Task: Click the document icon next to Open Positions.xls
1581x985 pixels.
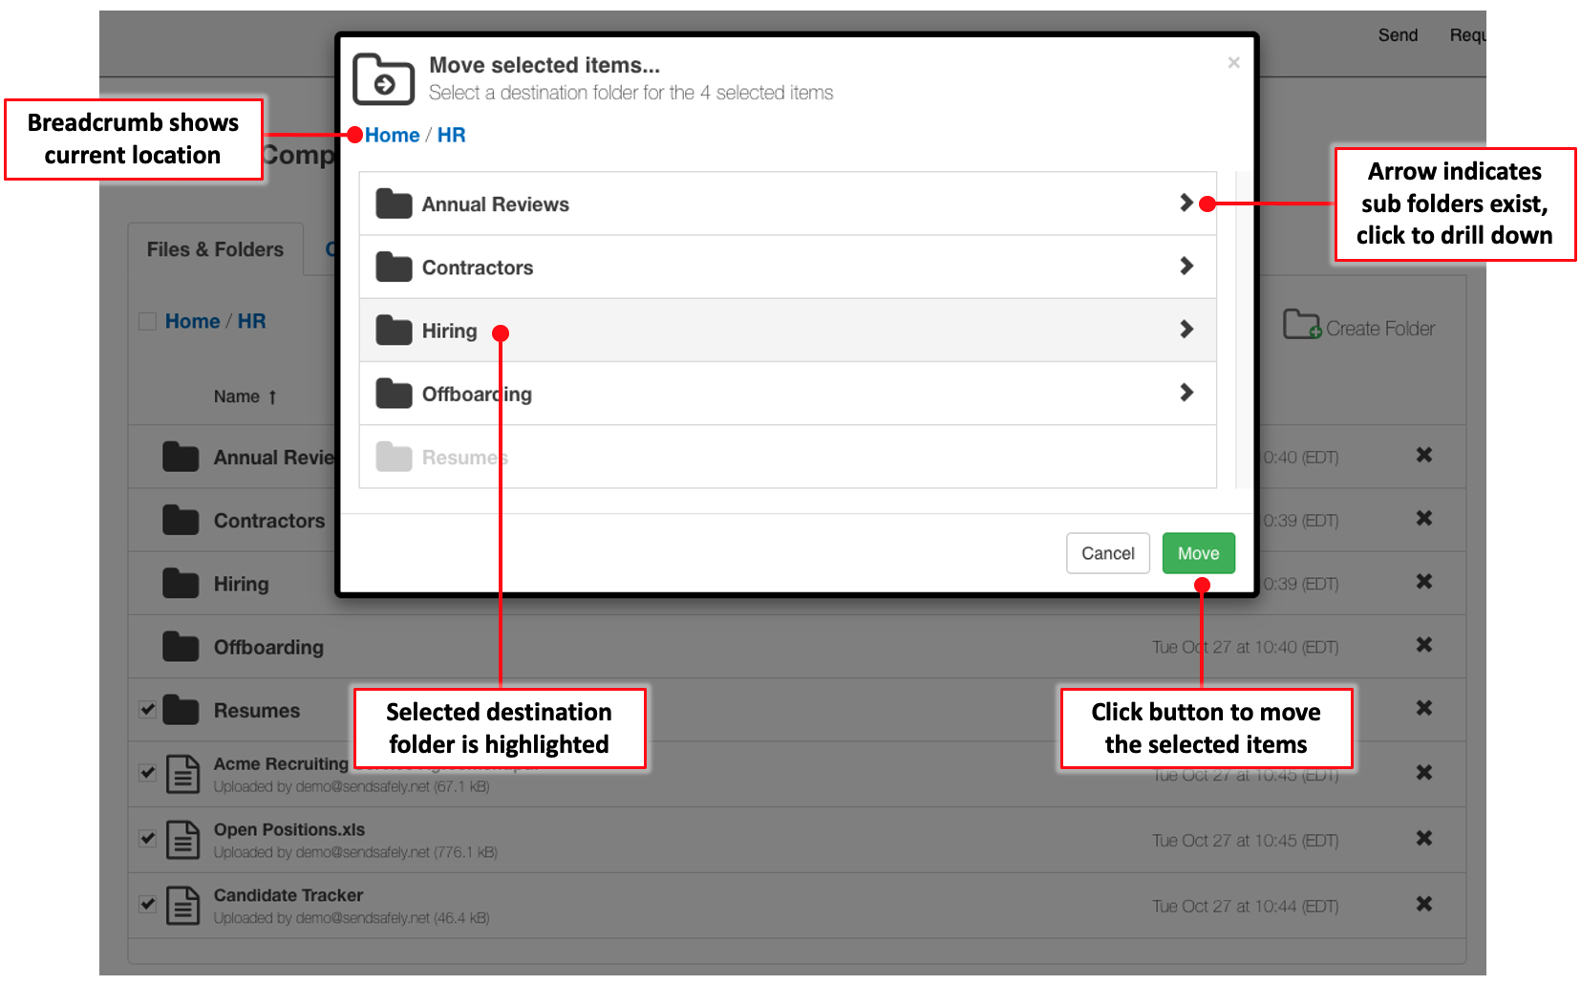Action: click(182, 839)
